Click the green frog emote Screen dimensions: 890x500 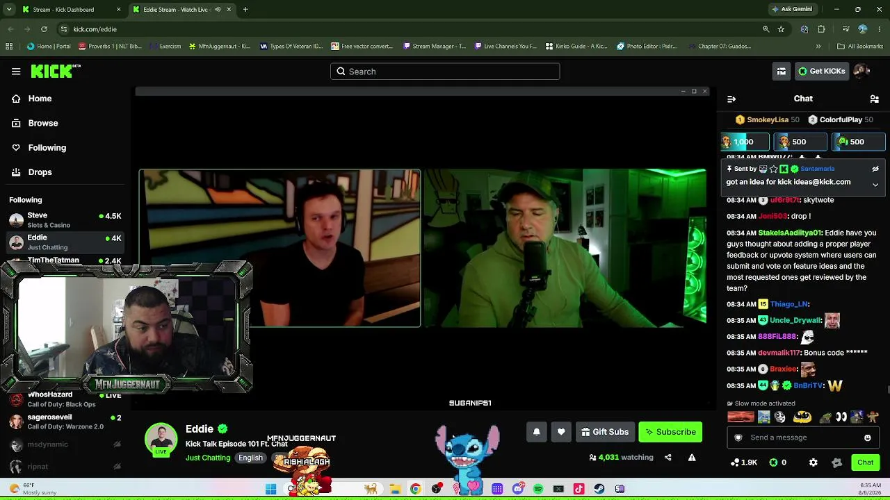pyautogui.click(x=825, y=417)
